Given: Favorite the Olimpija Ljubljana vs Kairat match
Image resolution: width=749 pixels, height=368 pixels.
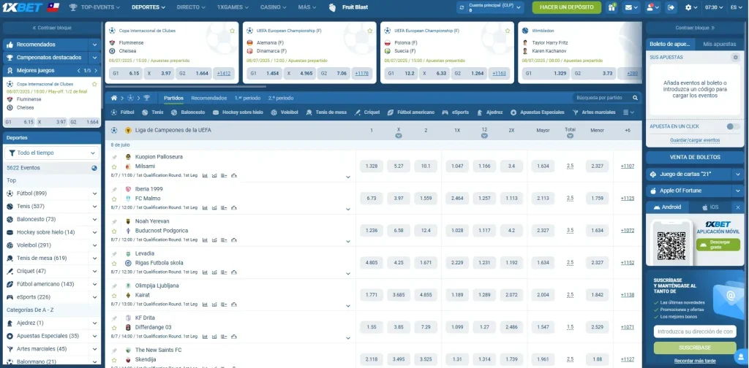Looking at the screenshot, I should pos(114,296).
